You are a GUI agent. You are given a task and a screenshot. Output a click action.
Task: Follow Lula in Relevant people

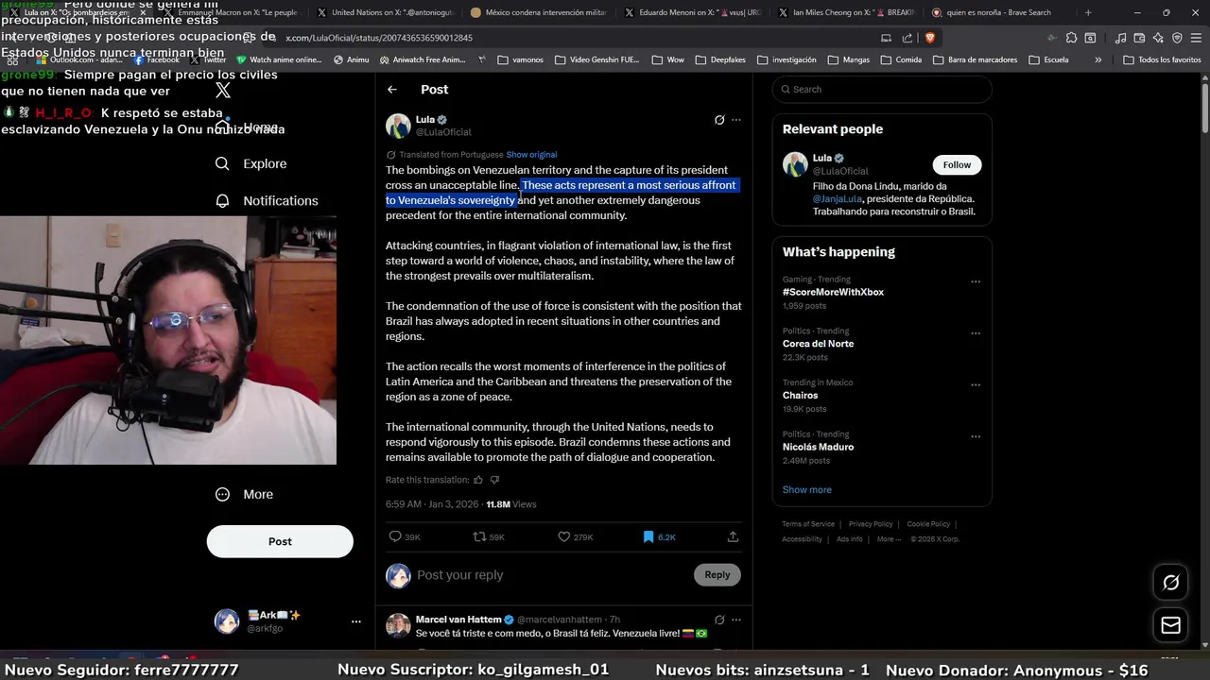coord(957,164)
